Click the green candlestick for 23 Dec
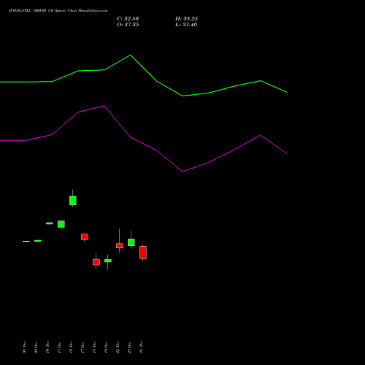 (x=131, y=242)
